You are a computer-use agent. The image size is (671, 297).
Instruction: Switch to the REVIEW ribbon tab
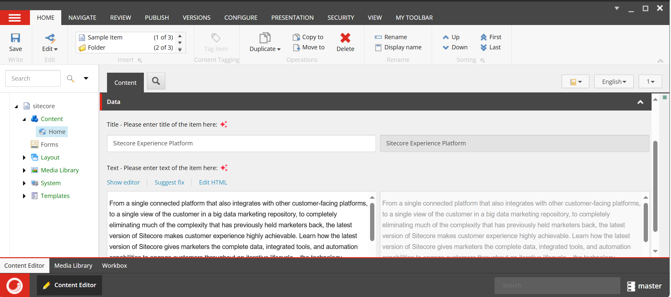click(x=121, y=18)
